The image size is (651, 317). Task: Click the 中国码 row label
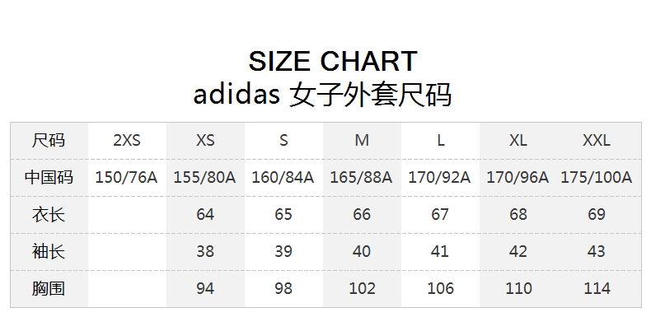coord(49,177)
